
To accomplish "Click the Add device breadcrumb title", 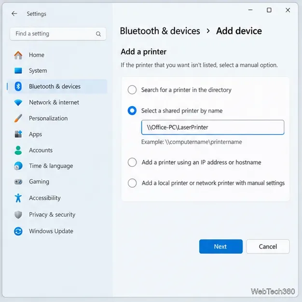I will (239, 31).
